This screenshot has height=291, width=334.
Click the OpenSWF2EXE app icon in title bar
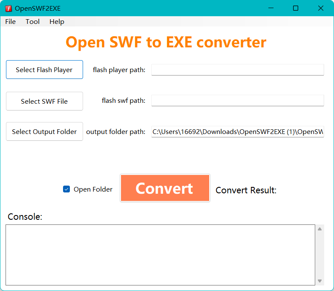click(9, 9)
